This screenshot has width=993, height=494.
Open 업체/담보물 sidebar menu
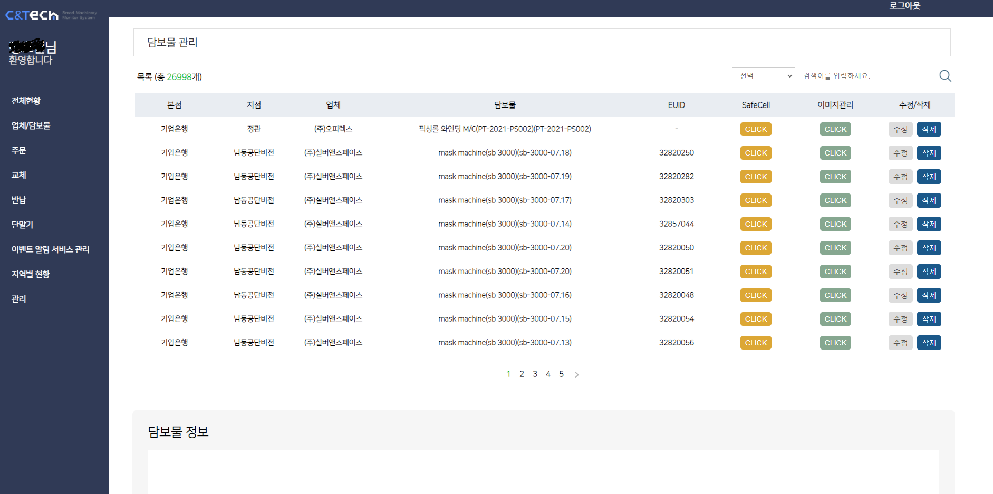31,125
